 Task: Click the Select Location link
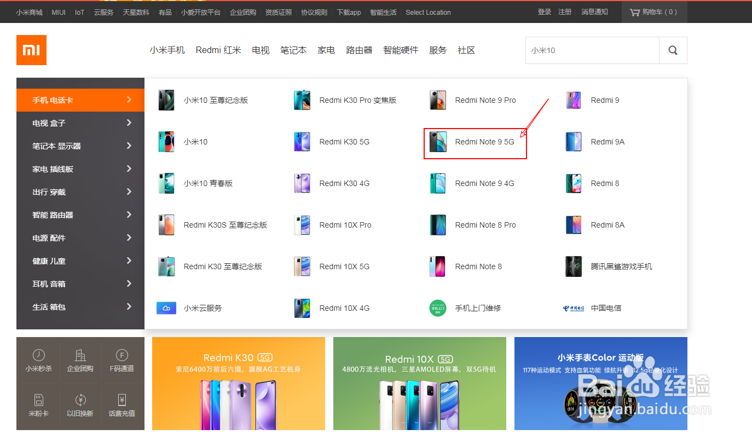click(x=428, y=13)
